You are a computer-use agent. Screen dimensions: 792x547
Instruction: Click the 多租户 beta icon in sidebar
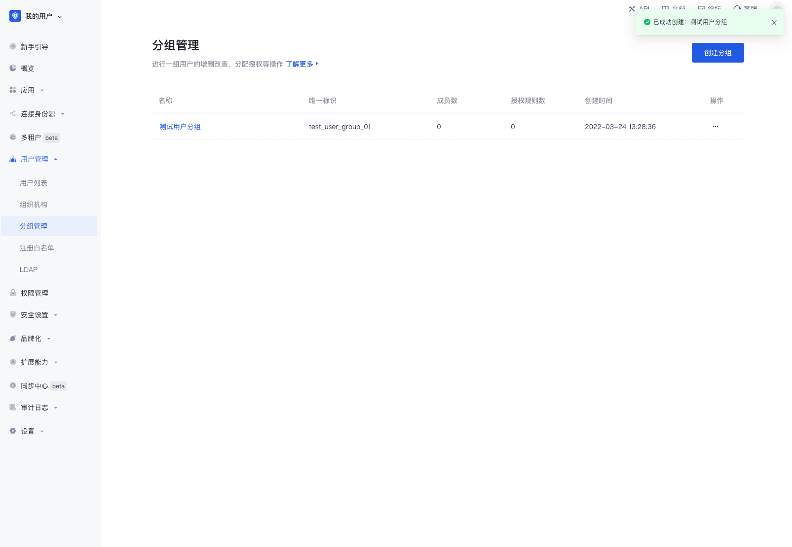click(x=13, y=137)
